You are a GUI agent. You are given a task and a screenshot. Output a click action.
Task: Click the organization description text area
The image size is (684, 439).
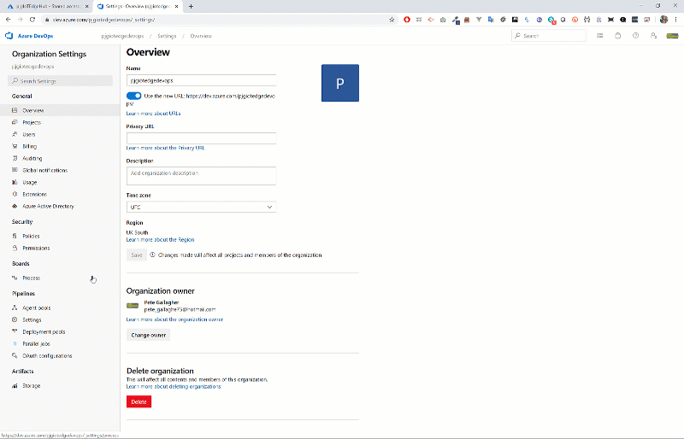point(201,176)
